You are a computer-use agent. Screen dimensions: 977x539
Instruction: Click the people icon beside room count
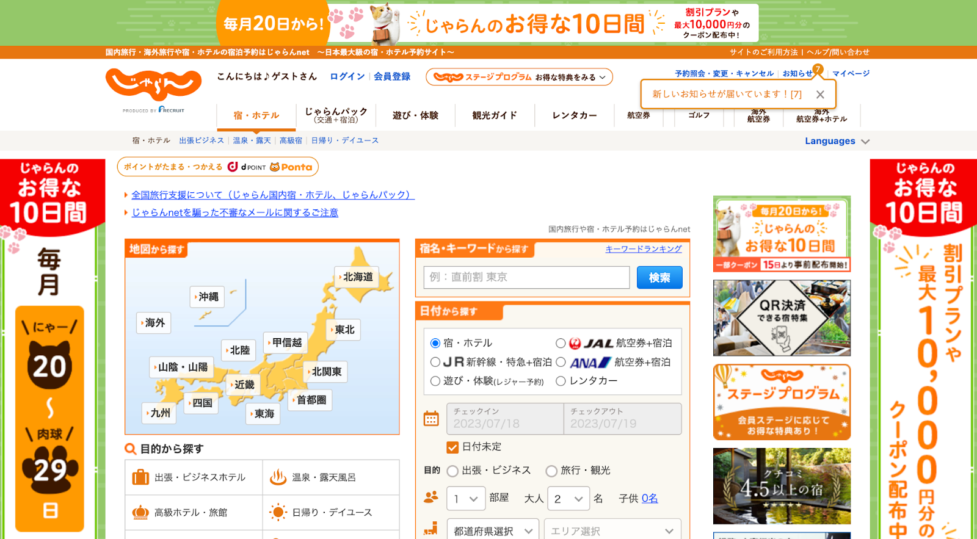pyautogui.click(x=431, y=497)
